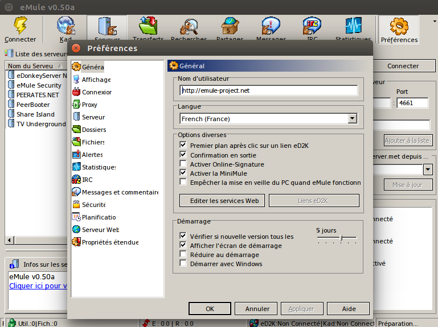The height and width of the screenshot is (327, 438).
Task: Open the Statistiques toolbar icon
Action: [353, 27]
